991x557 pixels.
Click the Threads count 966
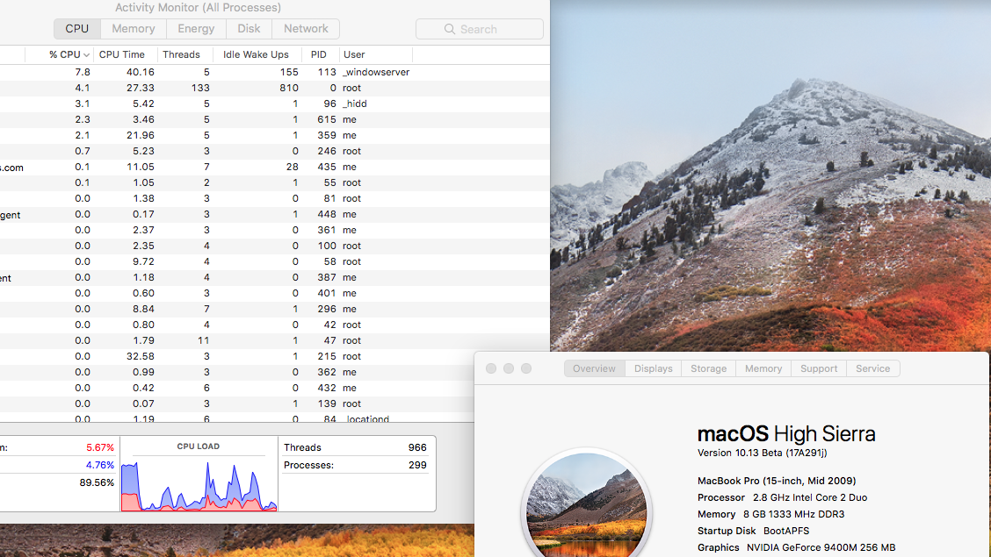tap(417, 447)
